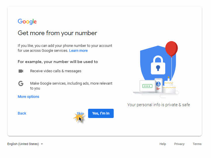Click the red balloon in the illustration

(x=172, y=49)
